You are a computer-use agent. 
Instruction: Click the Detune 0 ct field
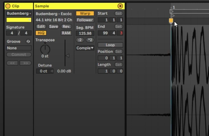[x=45, y=71]
